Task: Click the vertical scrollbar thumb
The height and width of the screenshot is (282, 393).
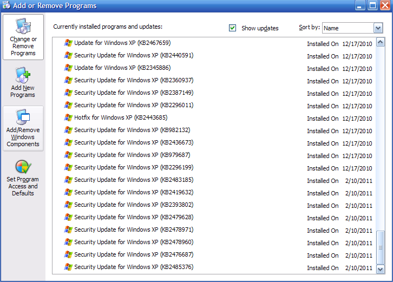Action: click(380, 247)
